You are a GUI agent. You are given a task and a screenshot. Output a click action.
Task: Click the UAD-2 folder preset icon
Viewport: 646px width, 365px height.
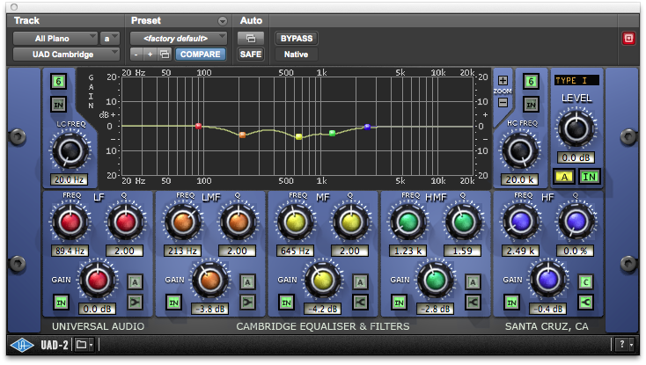click(x=81, y=345)
